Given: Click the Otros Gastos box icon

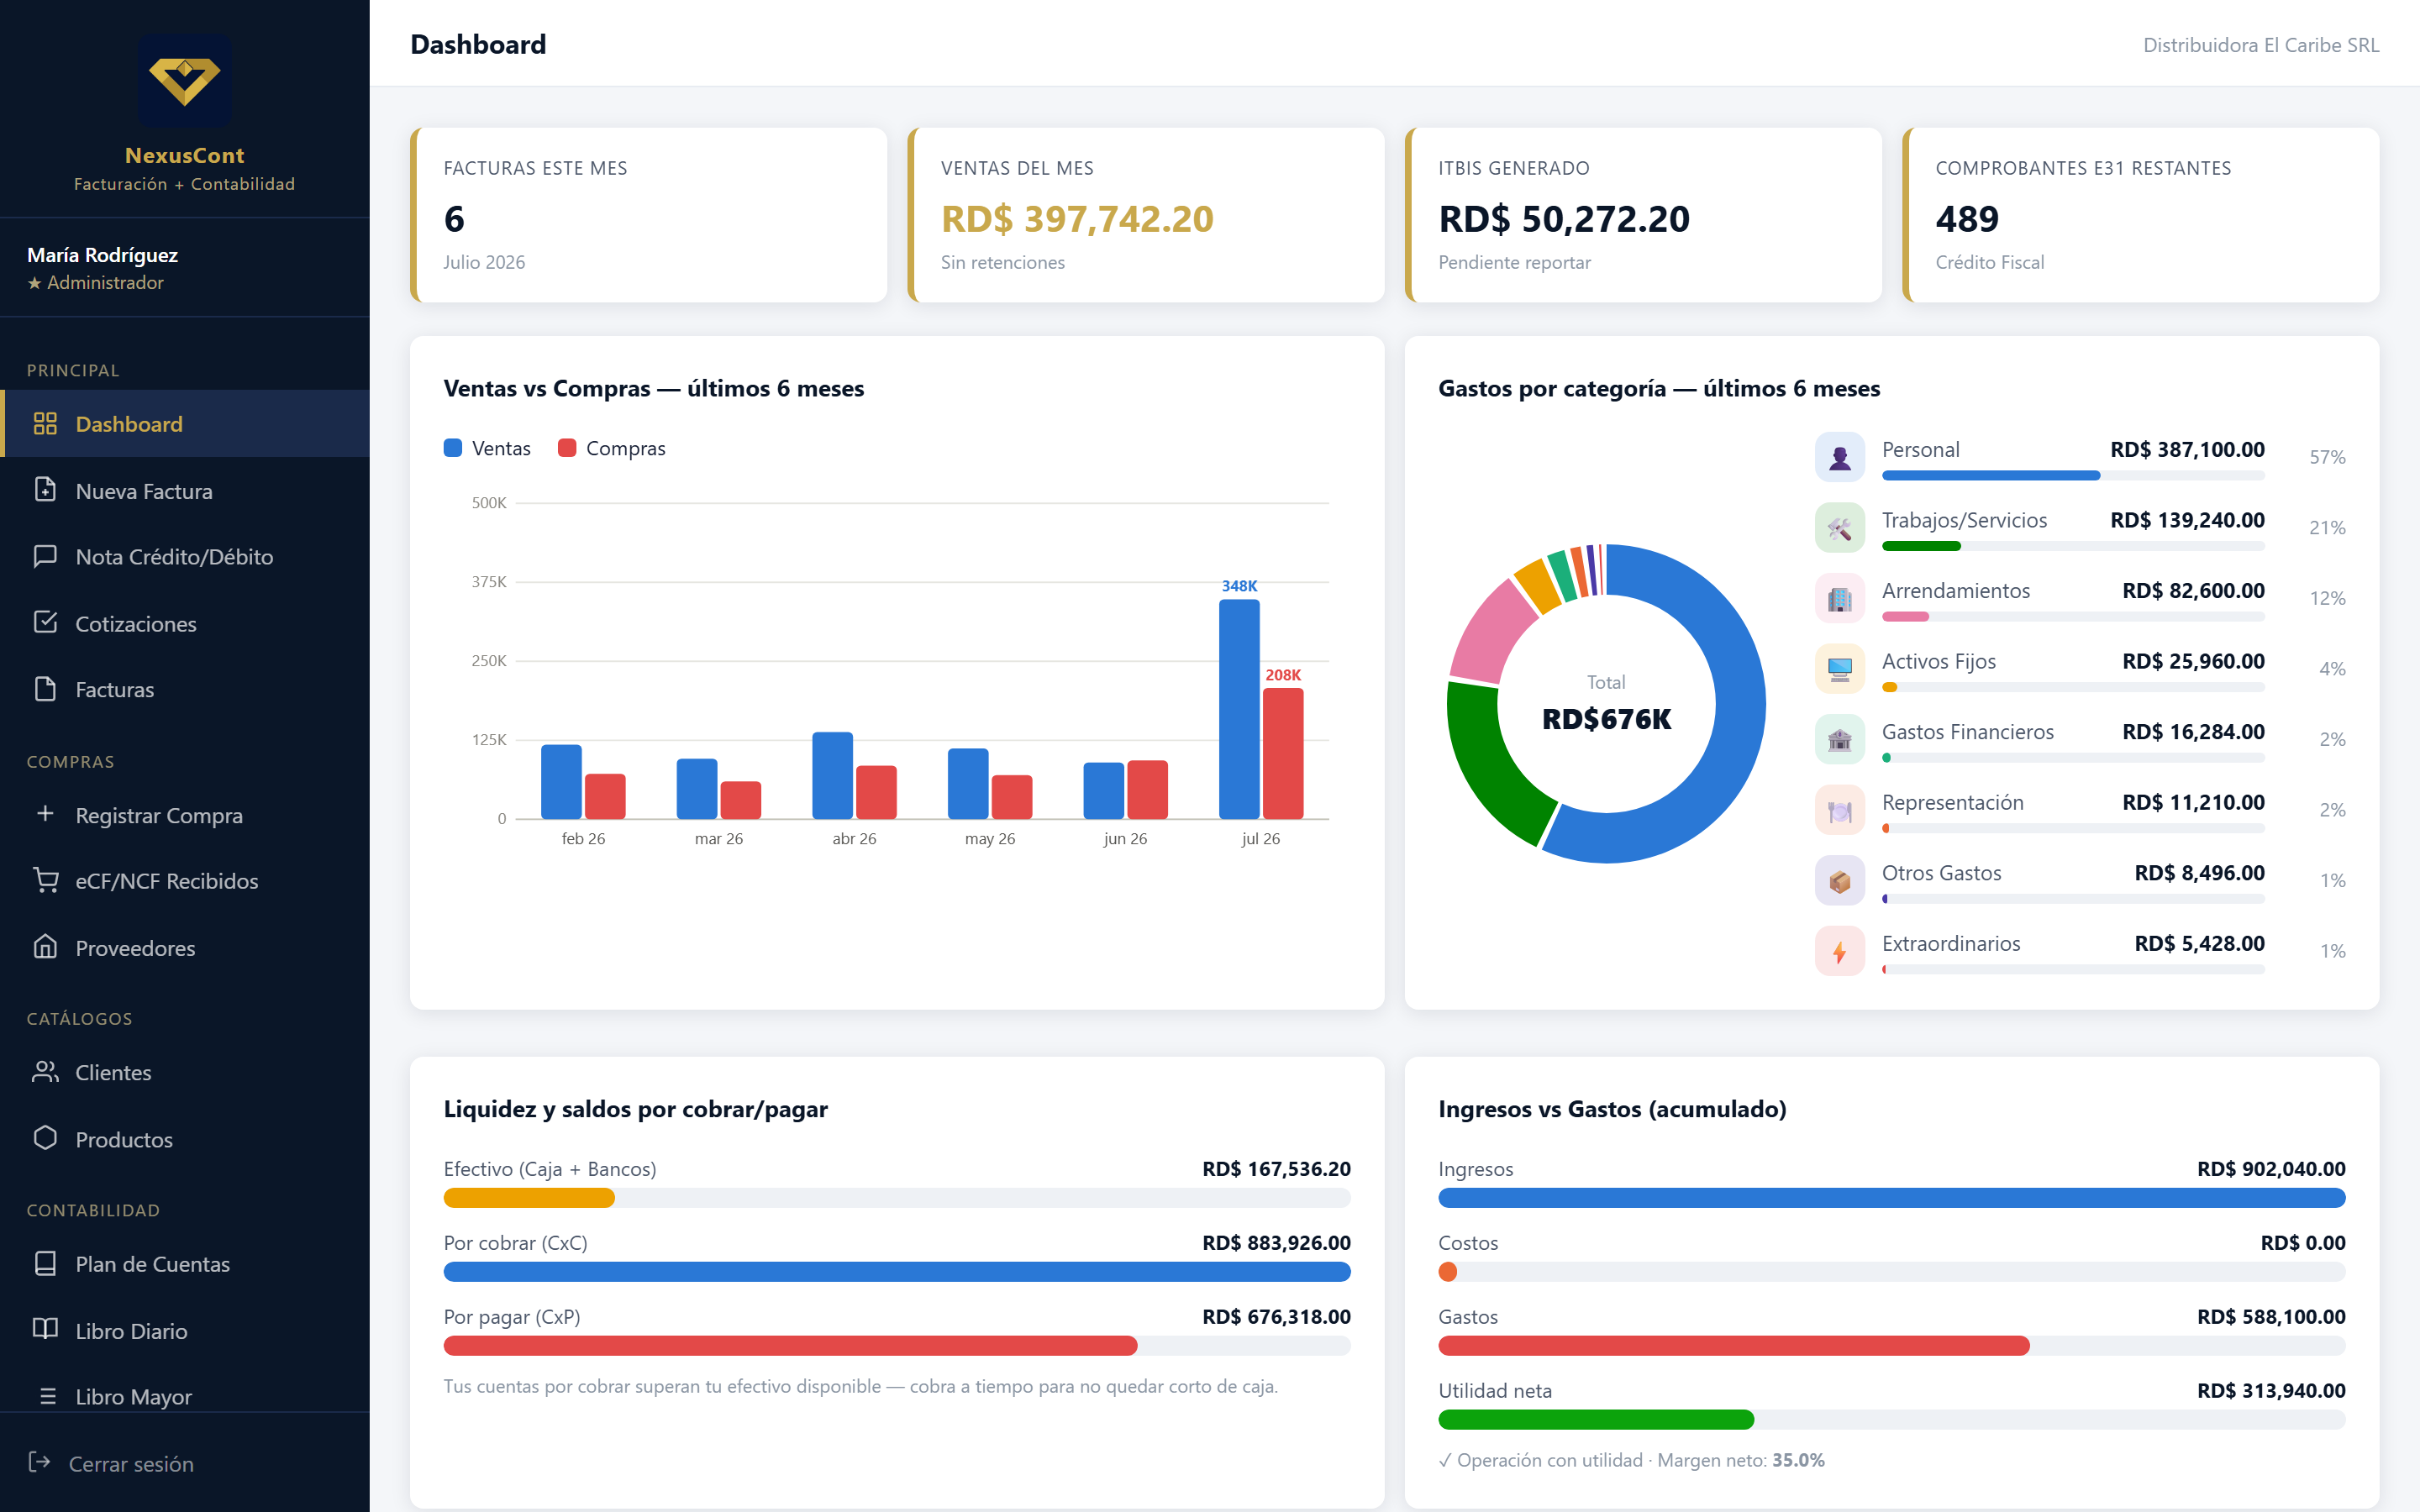Looking at the screenshot, I should (1839, 881).
